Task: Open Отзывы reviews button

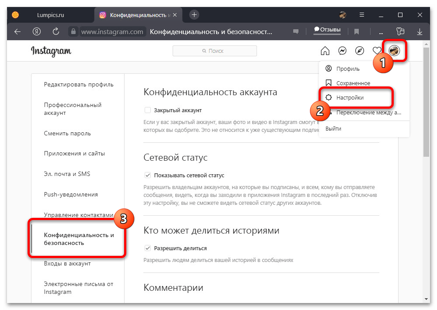Action: (327, 30)
